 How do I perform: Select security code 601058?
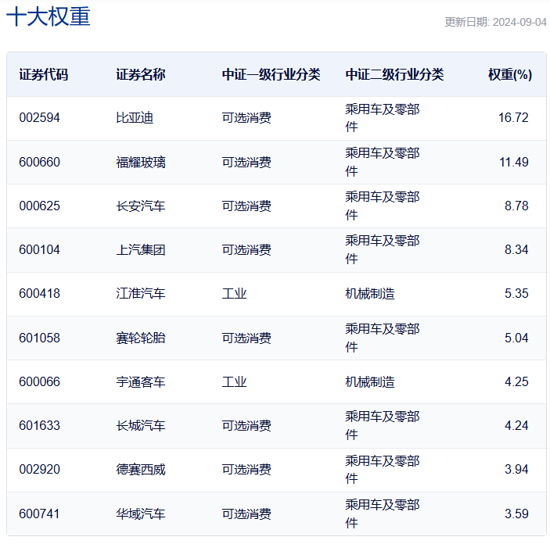coord(40,338)
